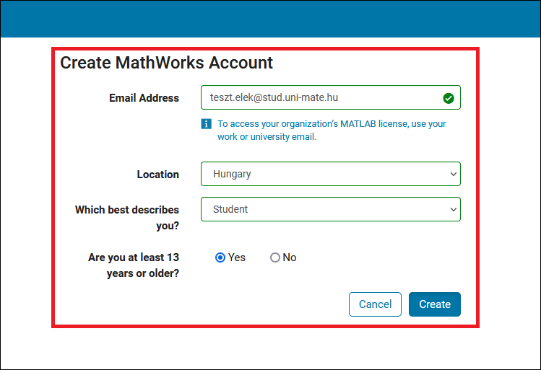Click the blue header banner at top
The height and width of the screenshot is (370, 541).
(x=270, y=18)
